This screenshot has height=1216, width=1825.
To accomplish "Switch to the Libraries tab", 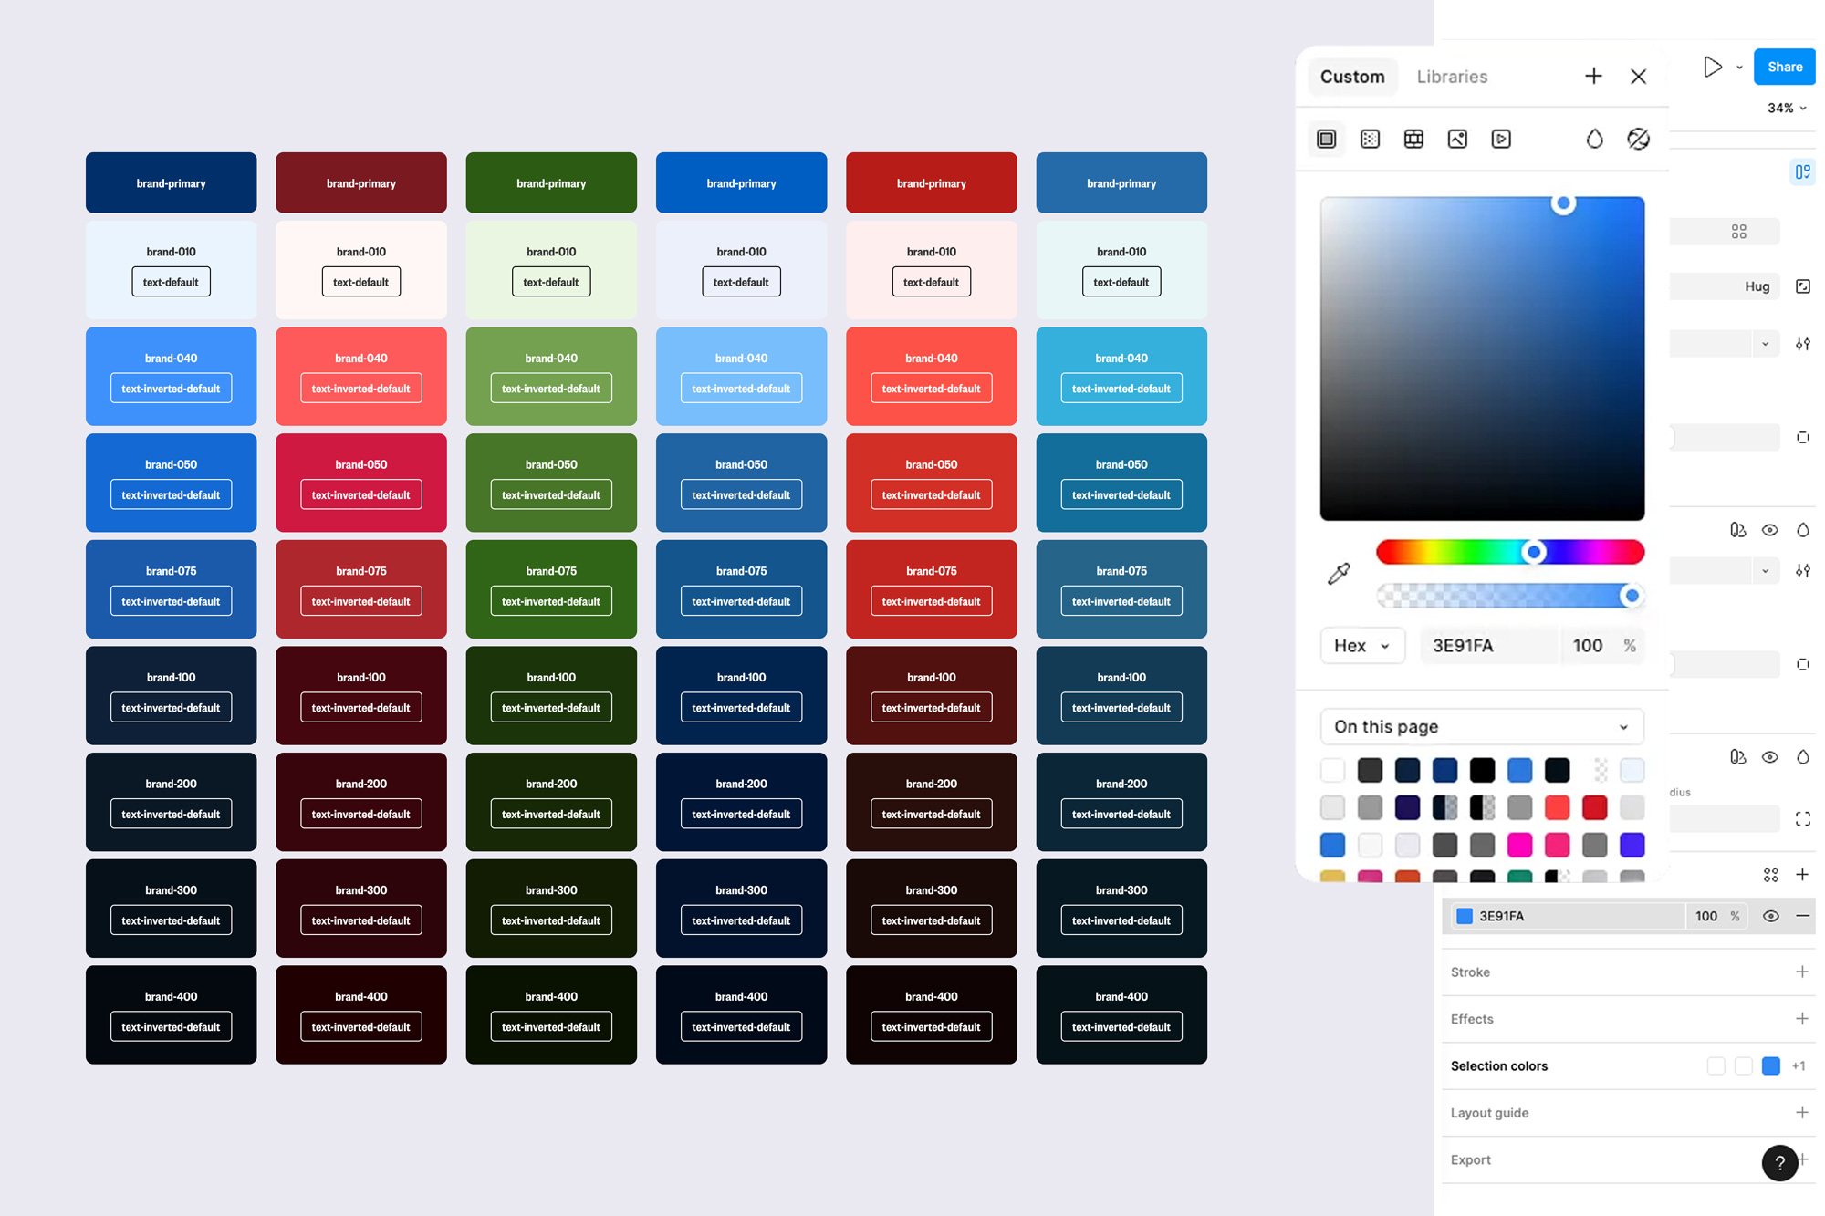I will click(x=1452, y=77).
